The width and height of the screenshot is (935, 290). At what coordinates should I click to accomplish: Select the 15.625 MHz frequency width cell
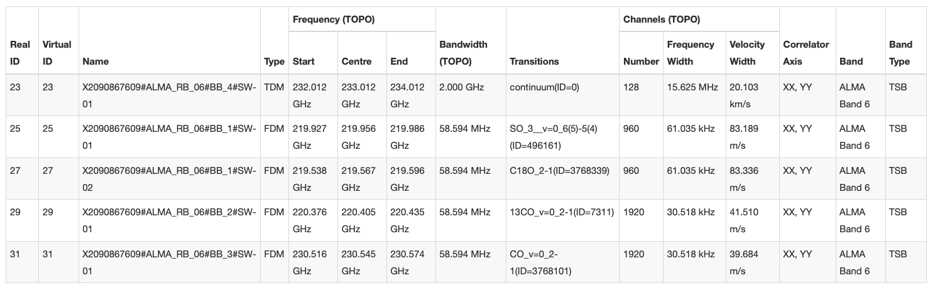tap(692, 87)
